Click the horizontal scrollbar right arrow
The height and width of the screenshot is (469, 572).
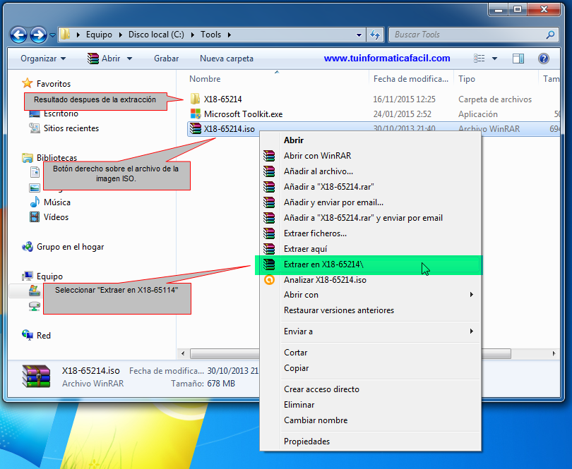coord(554,353)
